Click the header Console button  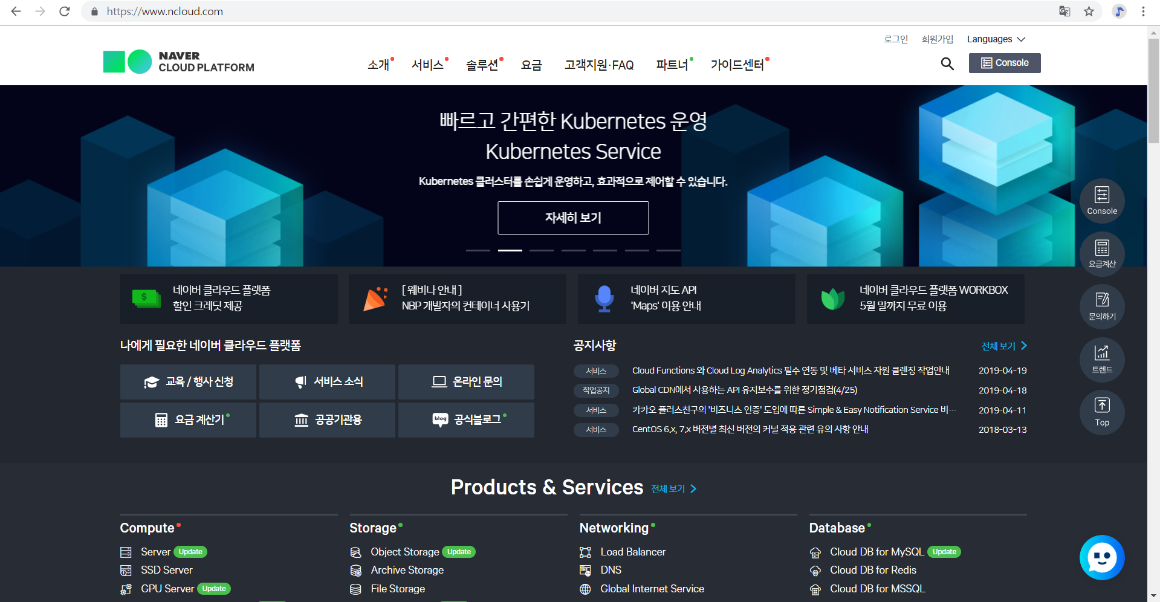point(1005,63)
